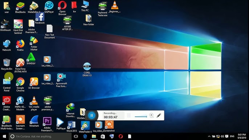Open Task View on the taskbar
The width and height of the screenshot is (249, 140).
tap(76, 136)
